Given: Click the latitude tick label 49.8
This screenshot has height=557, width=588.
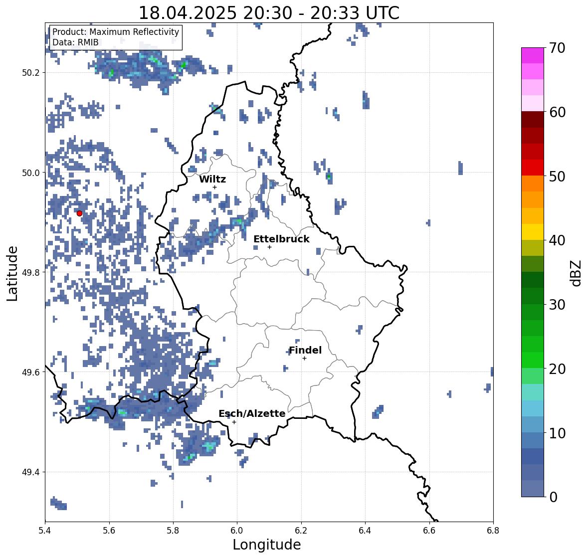Looking at the screenshot, I should coord(31,272).
